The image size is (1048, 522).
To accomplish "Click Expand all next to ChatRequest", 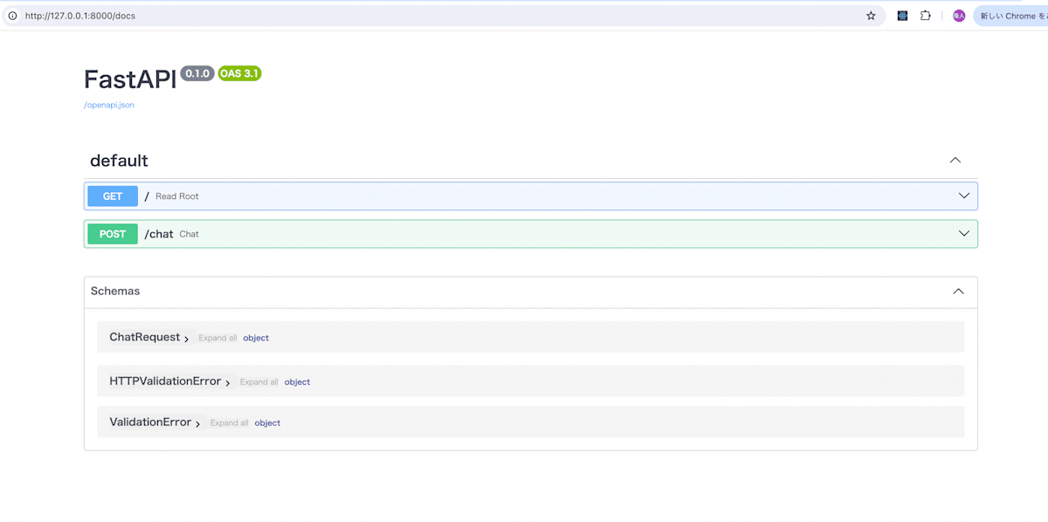I will [217, 338].
